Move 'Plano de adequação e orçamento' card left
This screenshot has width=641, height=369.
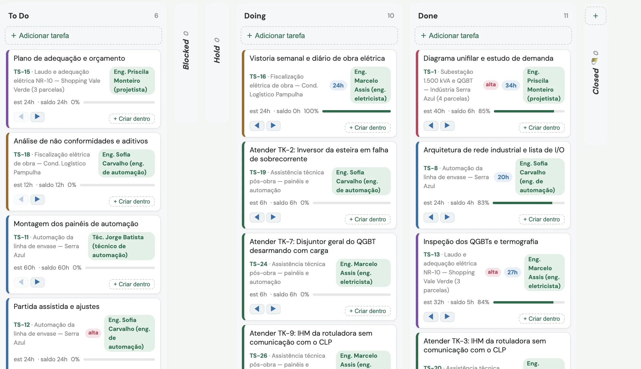pyautogui.click(x=21, y=117)
